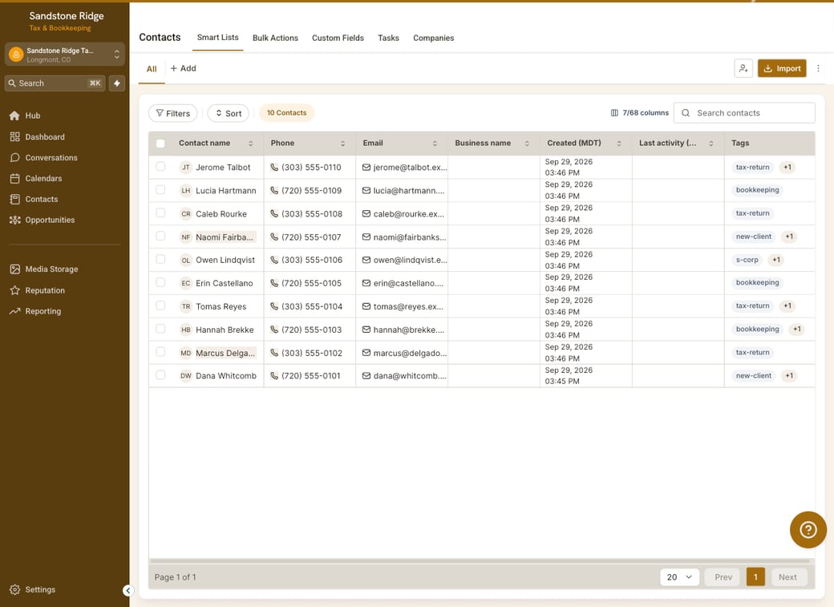The width and height of the screenshot is (834, 607).
Task: Open the Contacts sidebar icon
Action: pos(14,199)
